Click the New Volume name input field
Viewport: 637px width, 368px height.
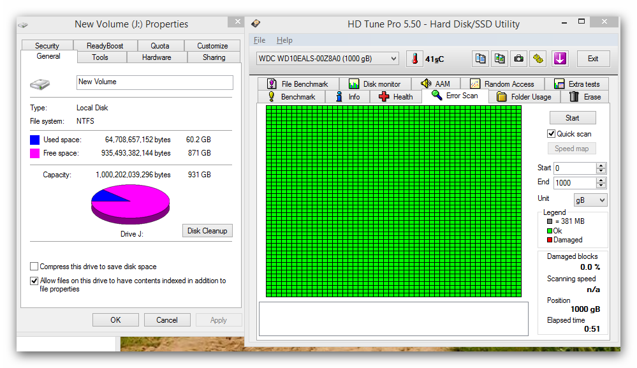coord(155,82)
